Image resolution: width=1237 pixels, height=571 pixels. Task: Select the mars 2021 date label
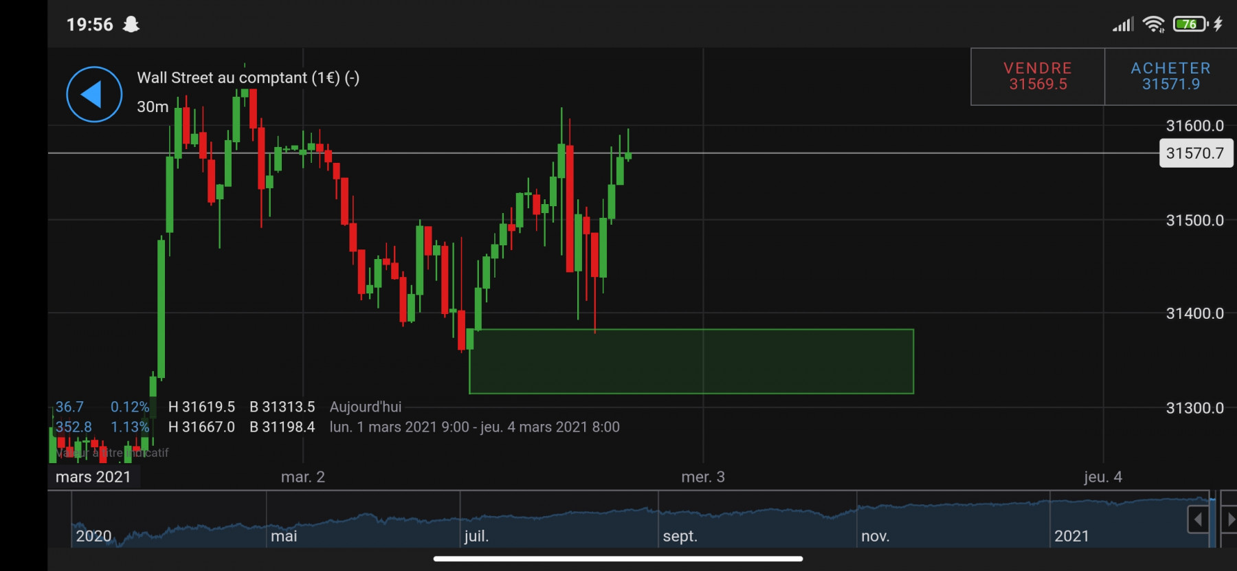[93, 477]
